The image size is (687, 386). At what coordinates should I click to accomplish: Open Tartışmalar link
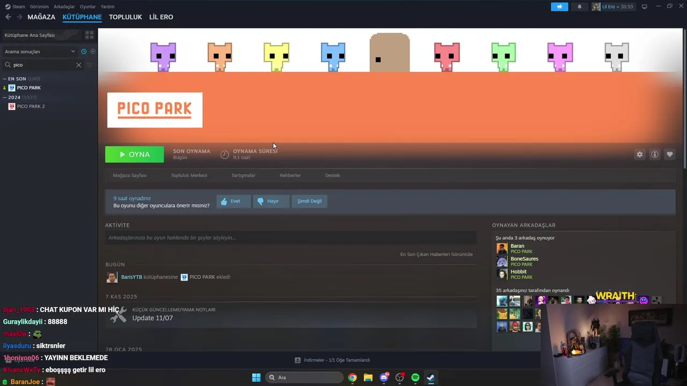point(243,175)
